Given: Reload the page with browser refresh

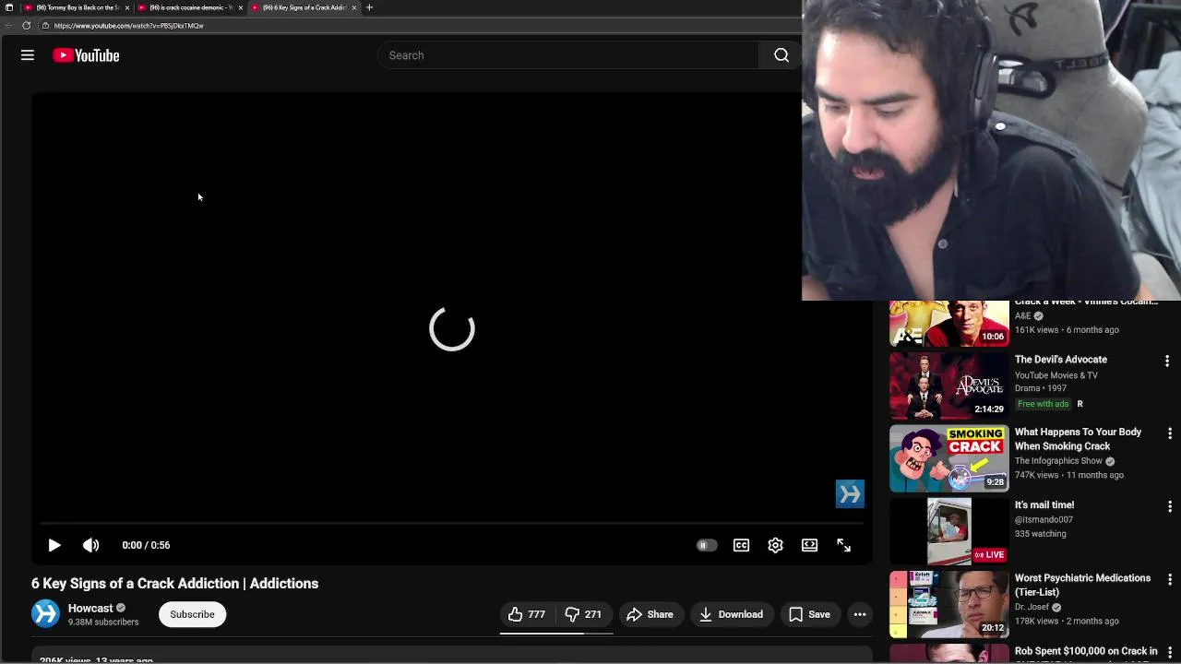Looking at the screenshot, I should (x=26, y=26).
